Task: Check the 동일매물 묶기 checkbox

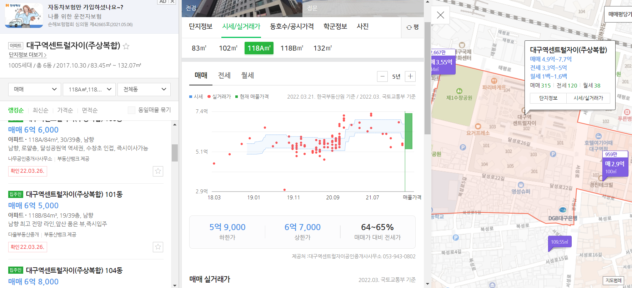Action: click(x=131, y=110)
